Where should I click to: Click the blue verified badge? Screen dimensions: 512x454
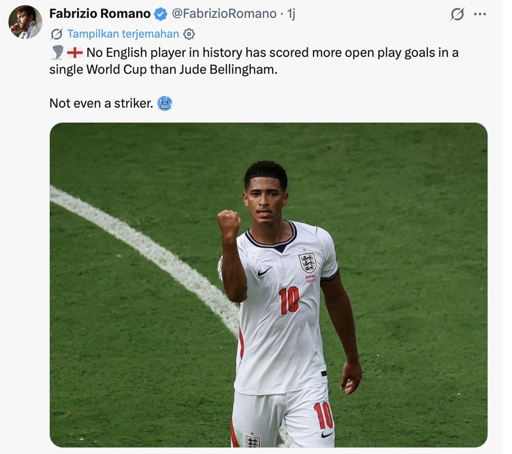(161, 14)
